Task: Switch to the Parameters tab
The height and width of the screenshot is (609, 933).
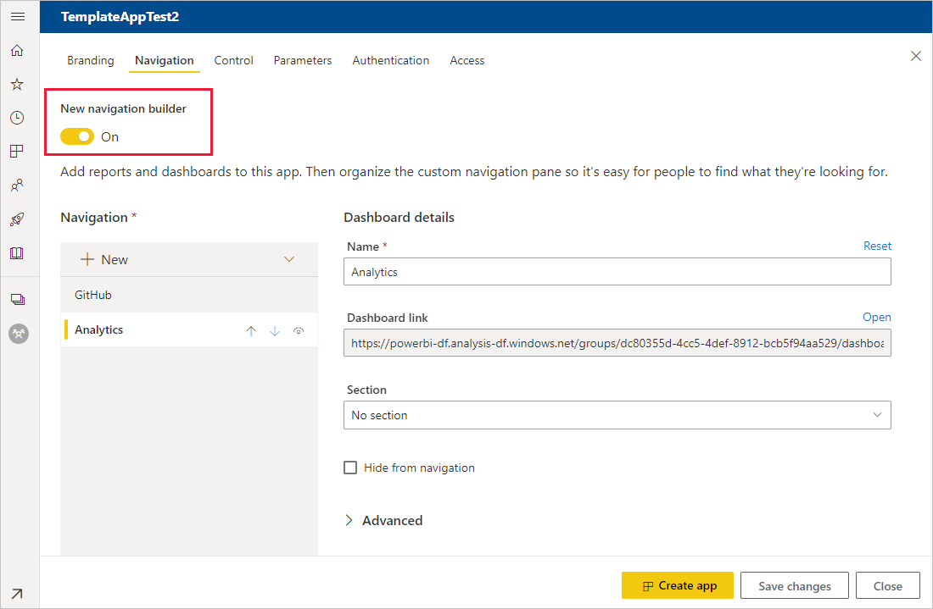Action: click(x=303, y=60)
